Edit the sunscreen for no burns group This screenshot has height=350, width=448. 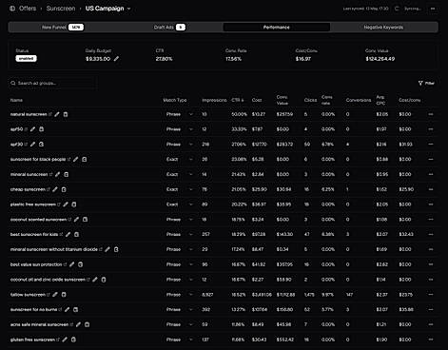point(67,309)
